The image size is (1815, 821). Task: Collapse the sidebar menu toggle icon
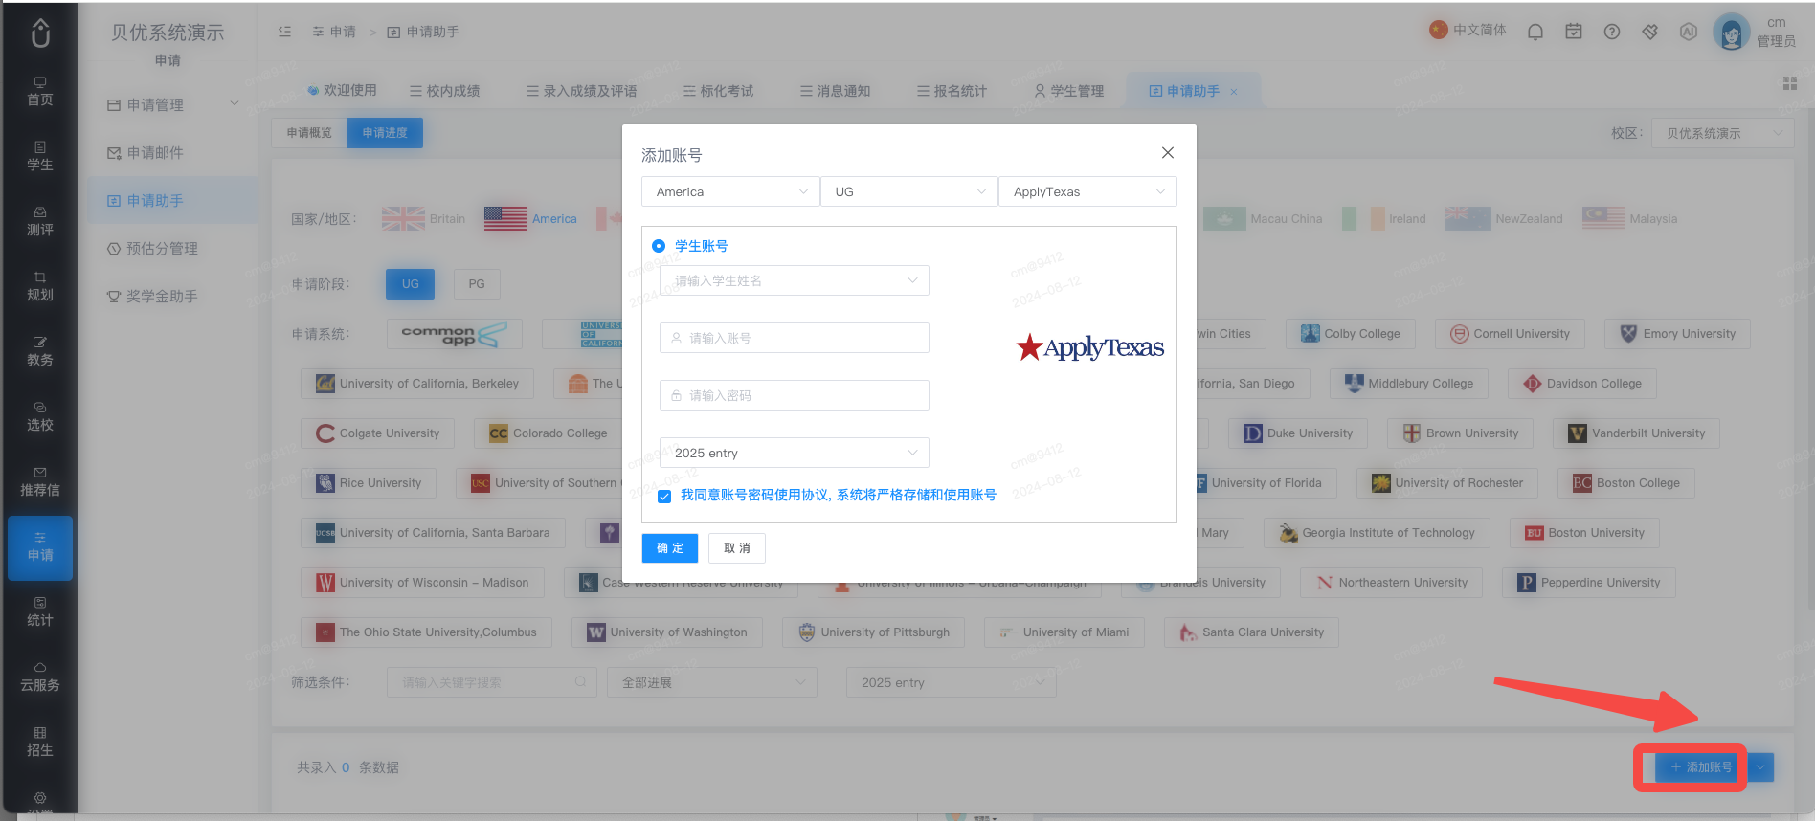point(284,32)
